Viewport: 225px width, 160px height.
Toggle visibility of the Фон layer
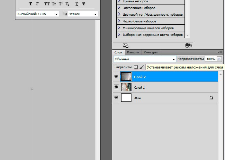point(116,98)
